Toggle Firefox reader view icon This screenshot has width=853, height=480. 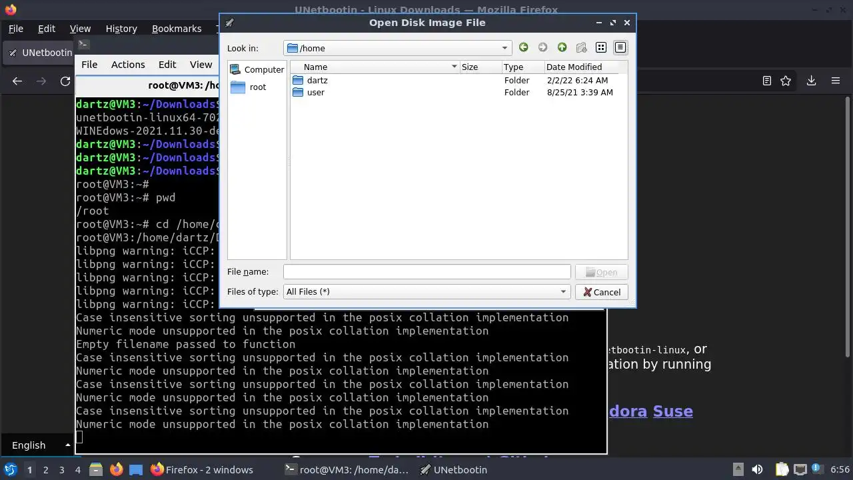click(x=766, y=81)
